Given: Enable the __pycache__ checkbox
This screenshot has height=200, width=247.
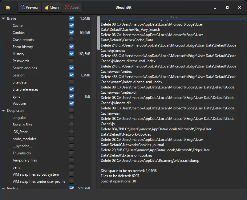Looking at the screenshot, I should click(71, 146).
